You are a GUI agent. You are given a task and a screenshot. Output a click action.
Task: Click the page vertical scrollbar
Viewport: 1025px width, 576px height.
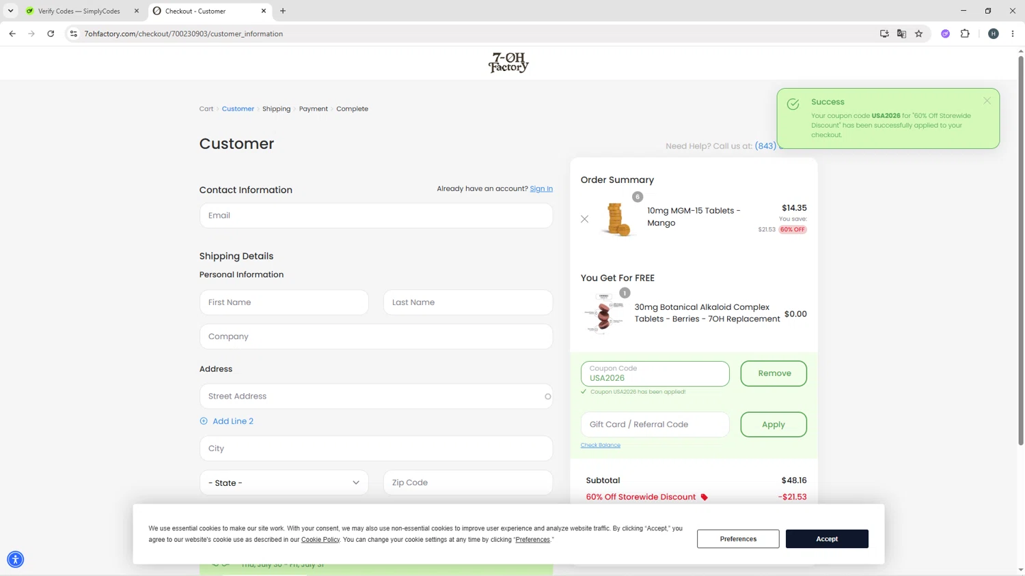(1021, 250)
